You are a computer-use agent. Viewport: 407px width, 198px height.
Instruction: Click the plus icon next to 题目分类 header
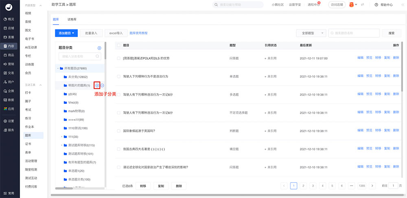tap(99, 48)
